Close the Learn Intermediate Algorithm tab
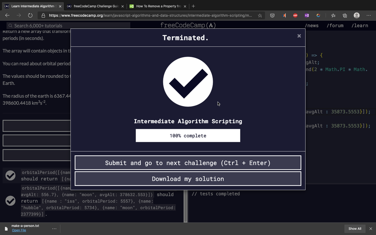Viewport: 376px width, 235px height. click(60, 6)
